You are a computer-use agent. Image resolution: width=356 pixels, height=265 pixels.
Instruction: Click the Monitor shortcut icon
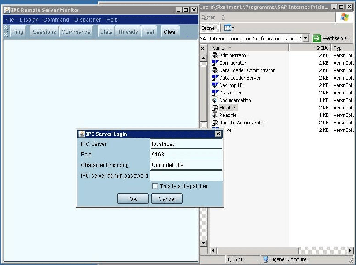pos(215,108)
